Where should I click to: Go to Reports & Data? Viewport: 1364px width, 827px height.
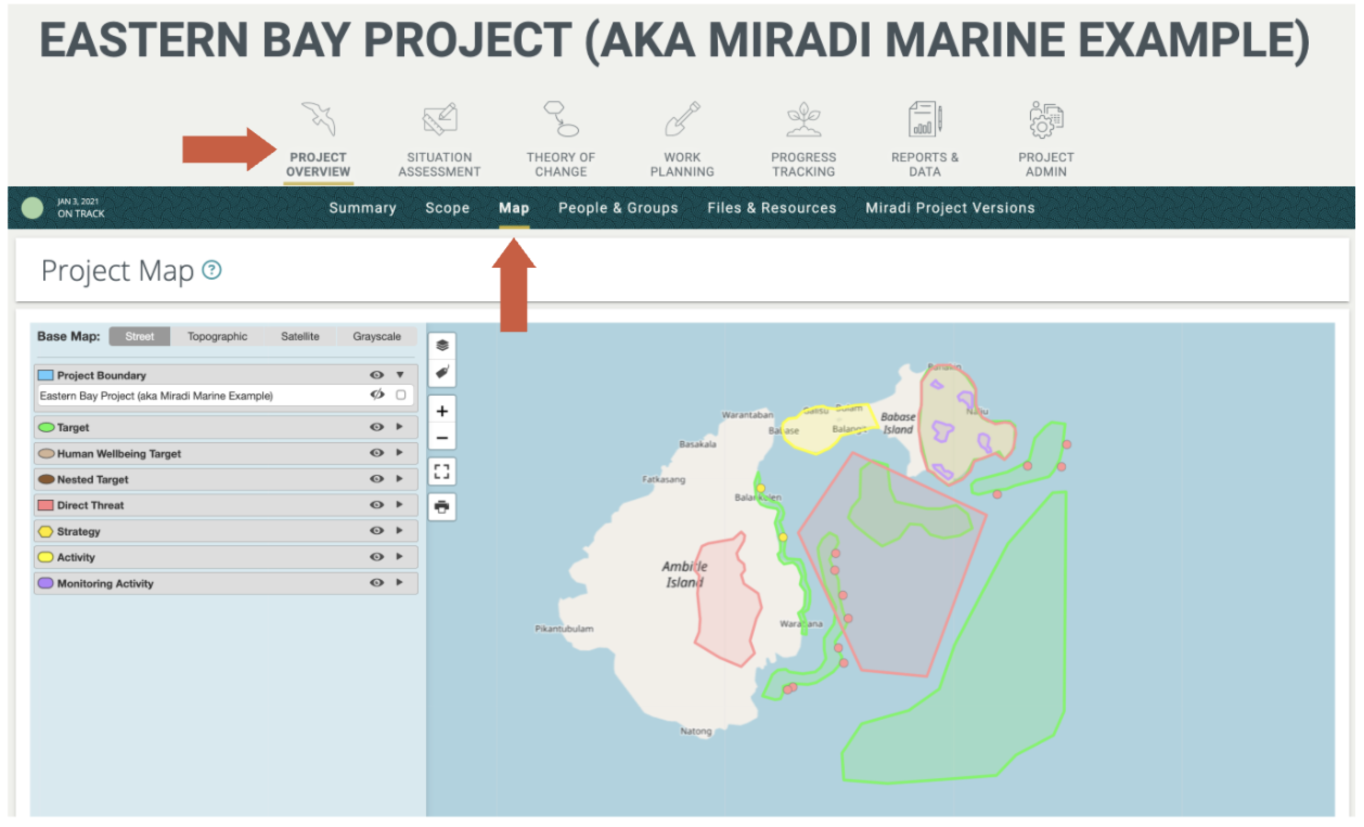924,138
